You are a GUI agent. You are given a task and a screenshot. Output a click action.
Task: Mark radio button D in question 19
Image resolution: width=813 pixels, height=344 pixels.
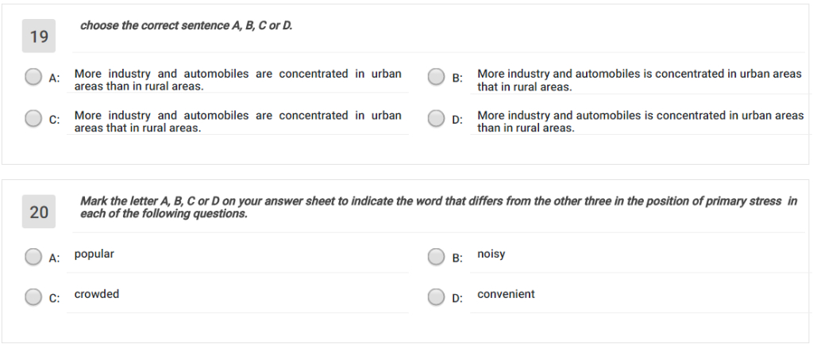coord(436,118)
